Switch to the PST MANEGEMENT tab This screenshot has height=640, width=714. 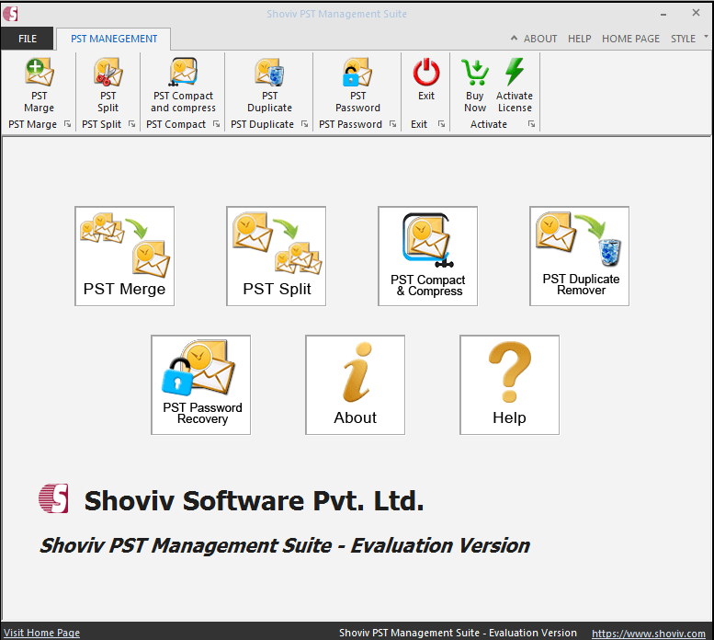point(114,39)
